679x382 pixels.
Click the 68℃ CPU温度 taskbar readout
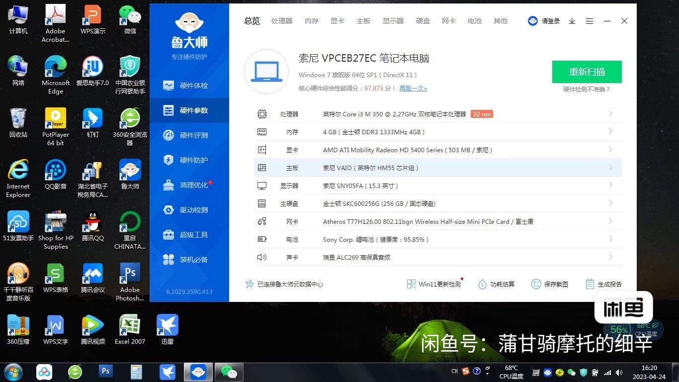pyautogui.click(x=511, y=372)
